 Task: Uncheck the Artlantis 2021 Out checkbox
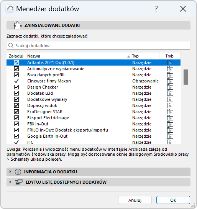click(x=16, y=63)
